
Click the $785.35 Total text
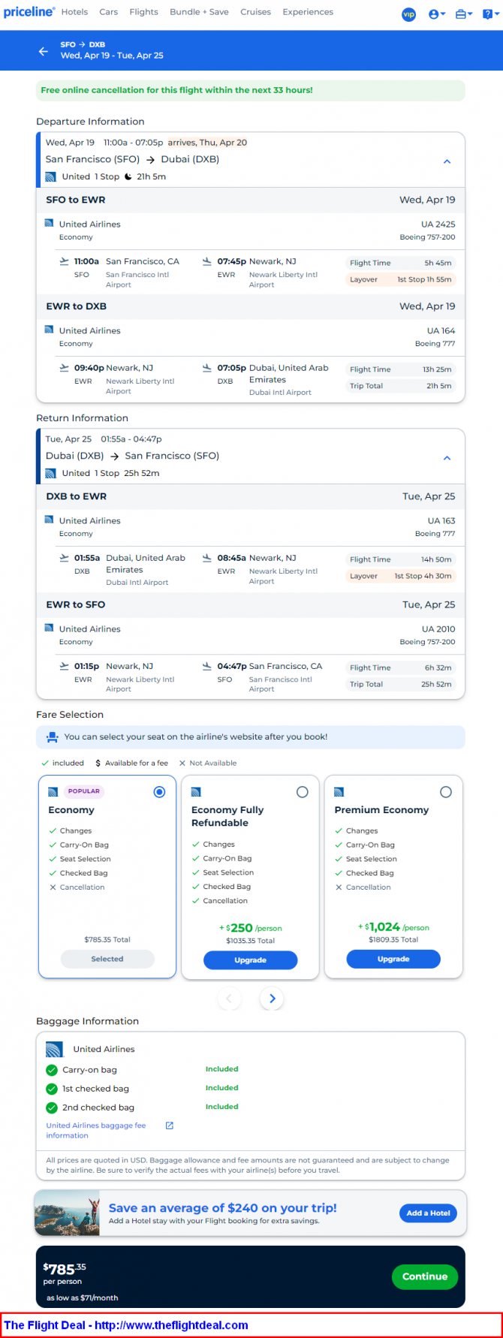pyautogui.click(x=107, y=939)
